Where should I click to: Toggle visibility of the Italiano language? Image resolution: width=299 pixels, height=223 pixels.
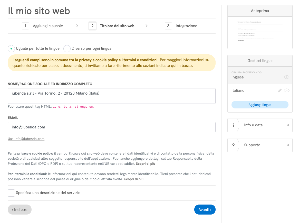[x=287, y=90]
